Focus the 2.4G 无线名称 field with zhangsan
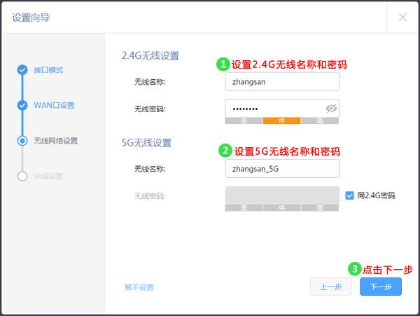Viewport: 420px width, 316px height. [282, 81]
